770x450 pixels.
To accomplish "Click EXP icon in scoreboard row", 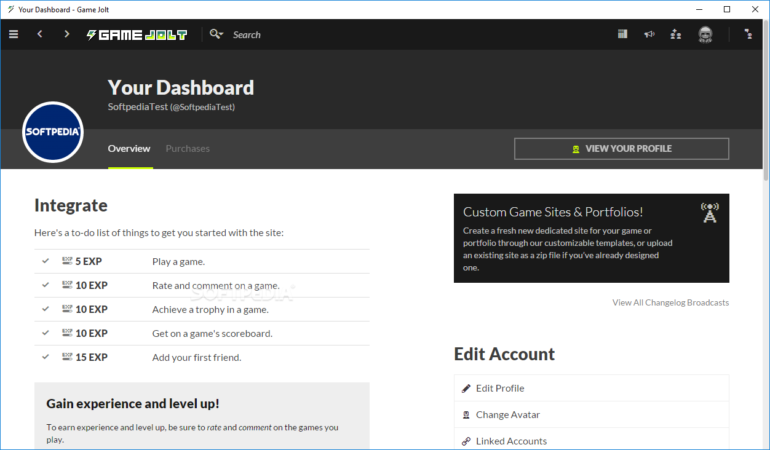I will 67,333.
